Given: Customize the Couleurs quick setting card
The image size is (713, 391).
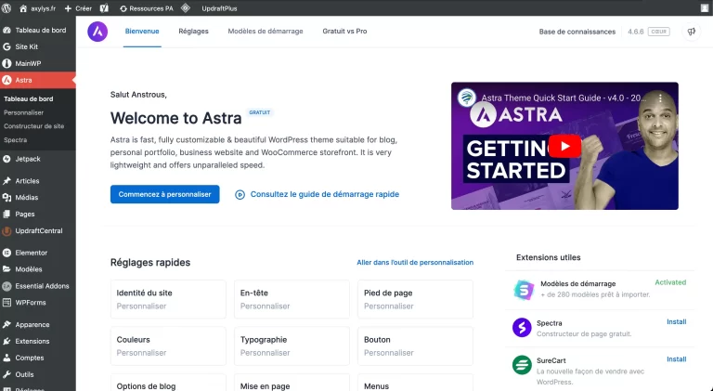Looking at the screenshot, I should click(168, 345).
